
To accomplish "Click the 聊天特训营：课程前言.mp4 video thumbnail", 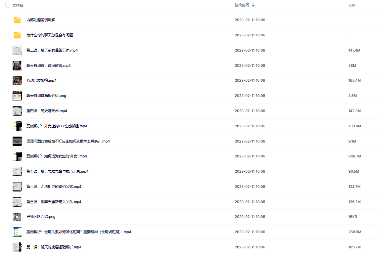I will (17, 65).
